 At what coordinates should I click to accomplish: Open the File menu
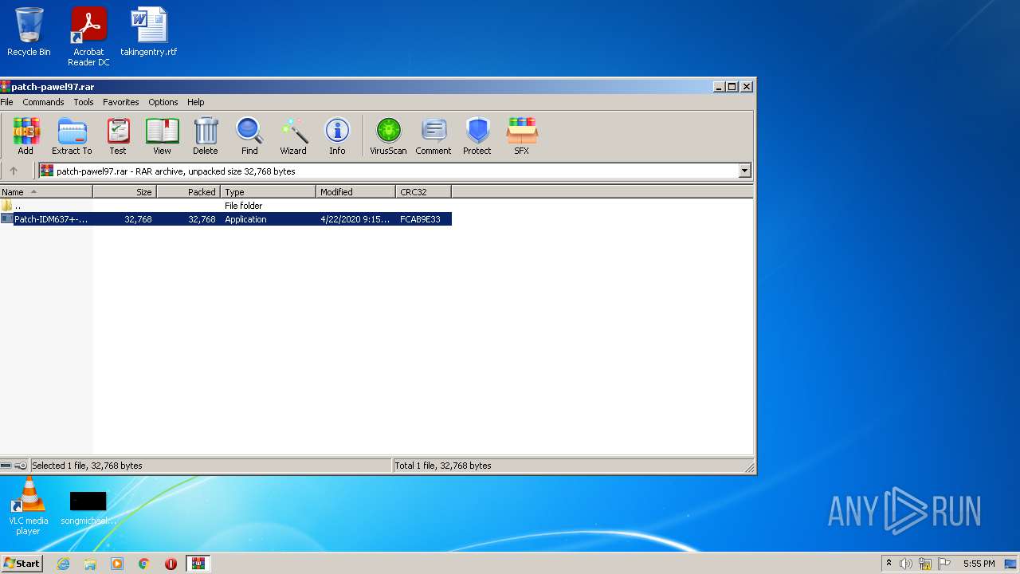[x=6, y=102]
